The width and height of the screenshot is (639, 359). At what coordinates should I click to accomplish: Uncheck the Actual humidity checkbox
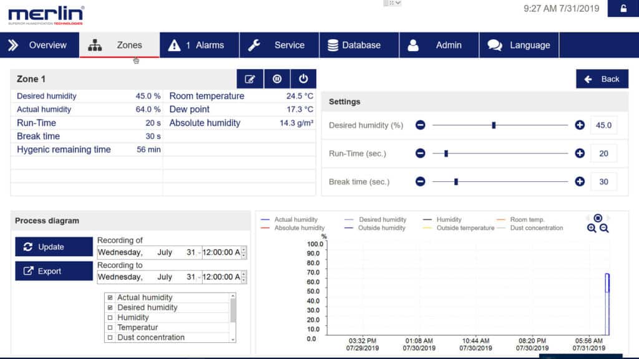[110, 298]
